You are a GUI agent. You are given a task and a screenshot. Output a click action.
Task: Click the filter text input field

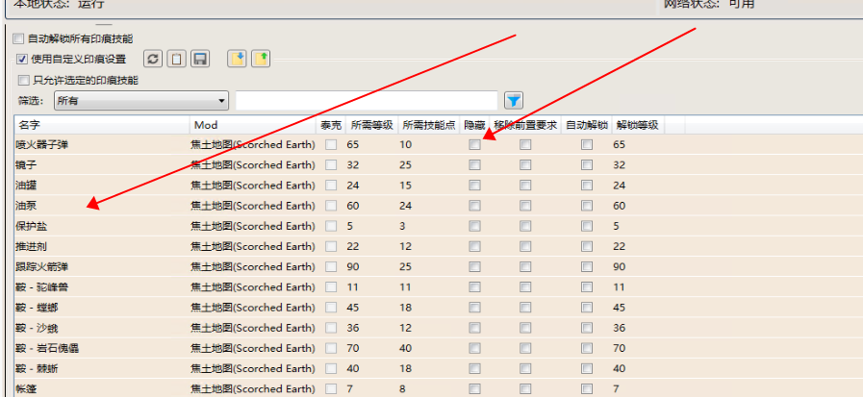(366, 100)
